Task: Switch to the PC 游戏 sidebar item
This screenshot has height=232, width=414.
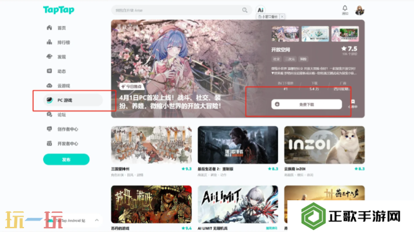Action: (x=73, y=100)
